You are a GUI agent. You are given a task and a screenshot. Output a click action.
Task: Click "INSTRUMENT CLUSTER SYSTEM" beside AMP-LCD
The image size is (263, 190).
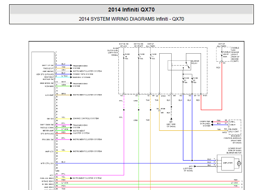(x=87, y=151)
